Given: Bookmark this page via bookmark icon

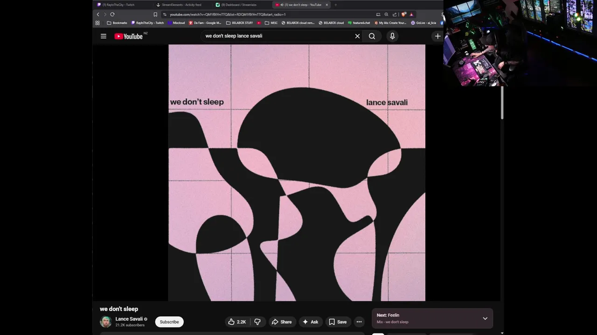Looking at the screenshot, I should tap(155, 14).
